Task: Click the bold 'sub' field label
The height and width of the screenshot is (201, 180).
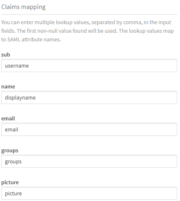Action: 6,54
